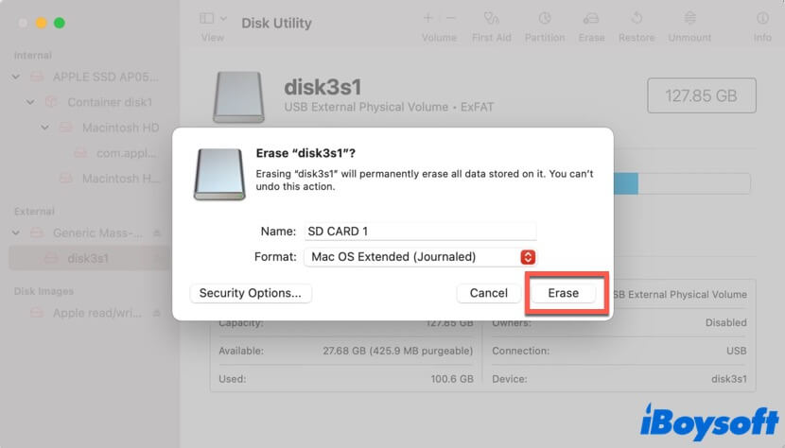Open the Info inspector icon
The image size is (785, 448).
pyautogui.click(x=762, y=19)
